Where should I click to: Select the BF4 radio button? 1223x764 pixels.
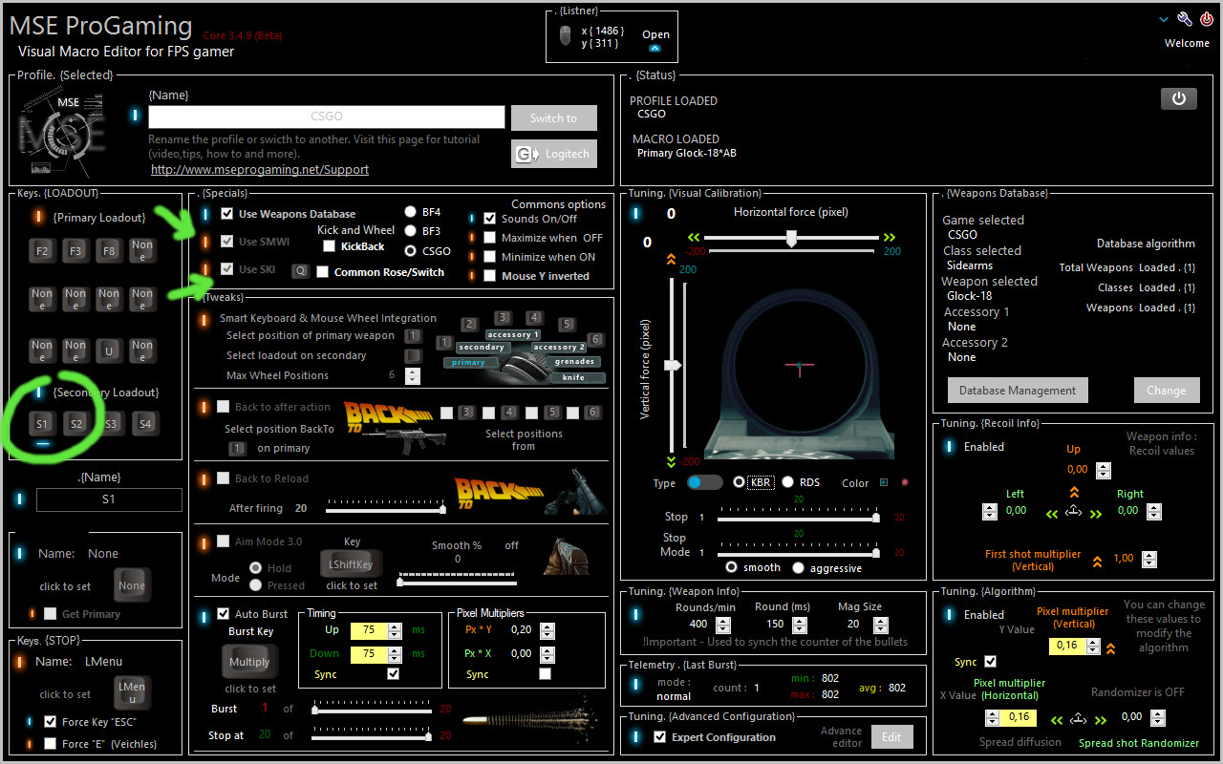[x=410, y=212]
